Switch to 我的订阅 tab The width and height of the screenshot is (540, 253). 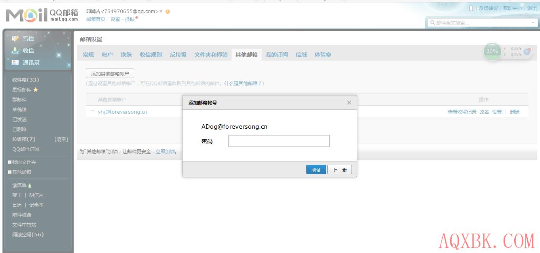[x=277, y=55]
